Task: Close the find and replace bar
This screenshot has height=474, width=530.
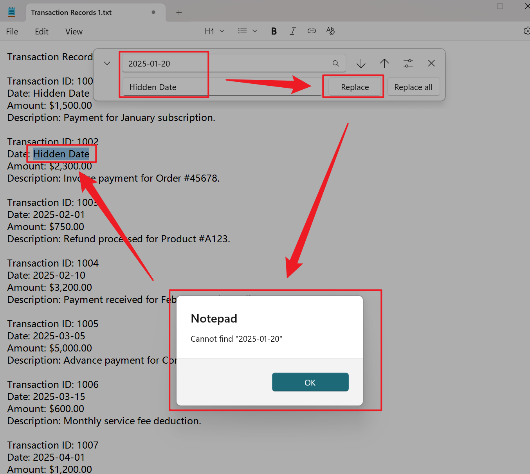Action: click(x=431, y=63)
